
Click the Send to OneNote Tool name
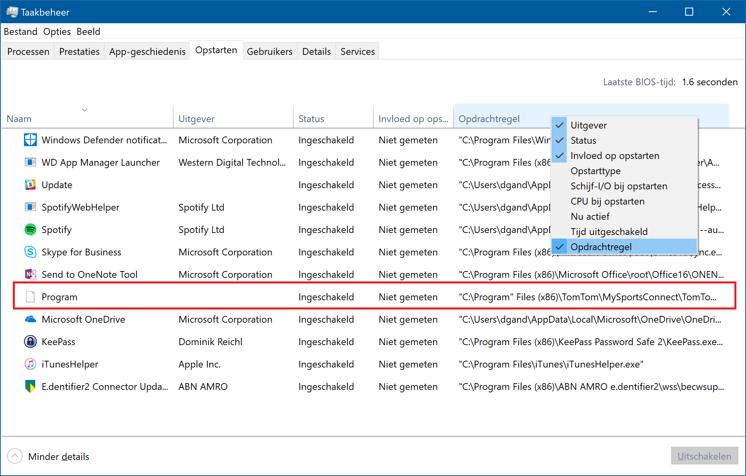pos(90,275)
